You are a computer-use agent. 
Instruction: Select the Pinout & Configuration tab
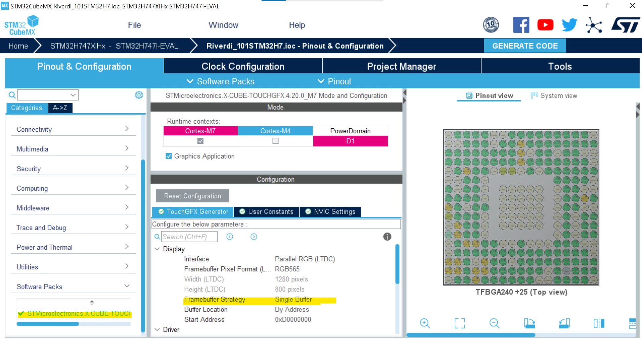pos(84,66)
